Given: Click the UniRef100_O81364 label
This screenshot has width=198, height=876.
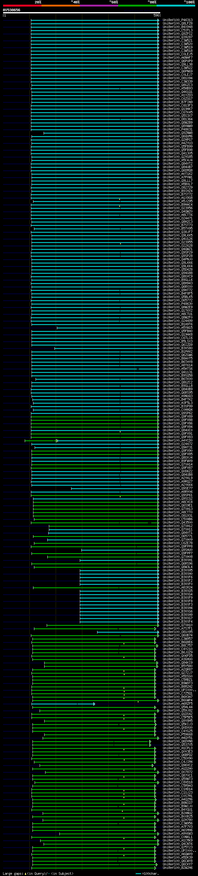Looking at the screenshot, I should pyautogui.click(x=178, y=119).
